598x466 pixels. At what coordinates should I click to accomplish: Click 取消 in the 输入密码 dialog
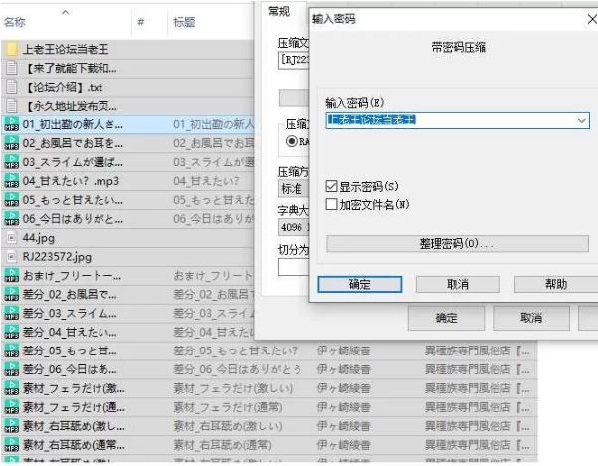point(458,285)
